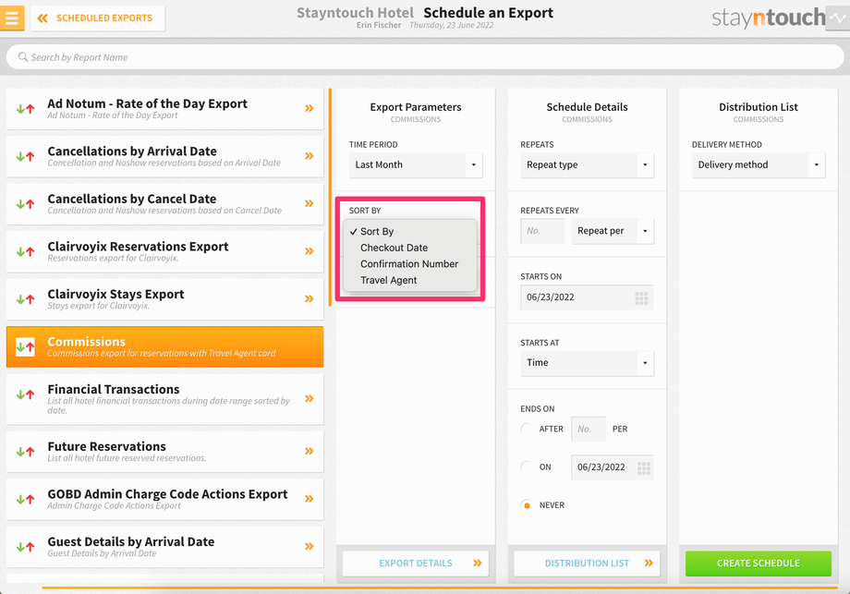Click the Create Schedule button

click(x=759, y=564)
